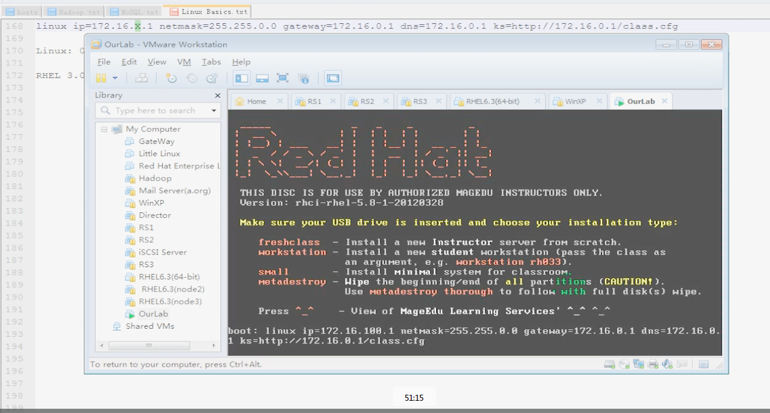Click the sound card status icon
Image resolution: width=770 pixels, height=413 pixels.
point(667,364)
